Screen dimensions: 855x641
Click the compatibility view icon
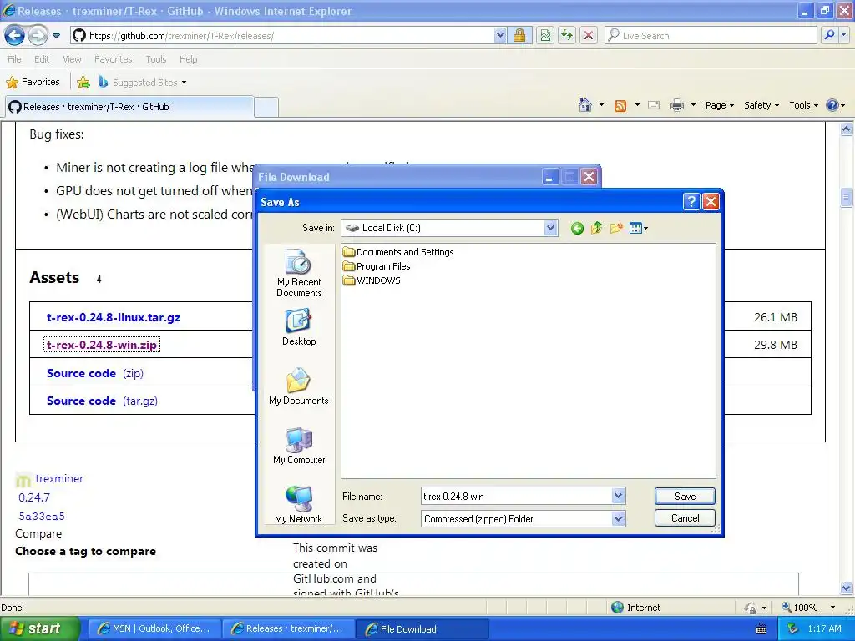pos(545,35)
